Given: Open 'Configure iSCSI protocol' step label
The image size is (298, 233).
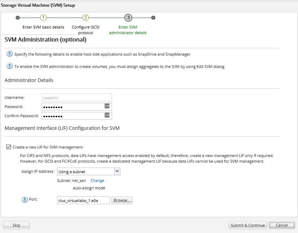Looking at the screenshot, I should 86,30.
